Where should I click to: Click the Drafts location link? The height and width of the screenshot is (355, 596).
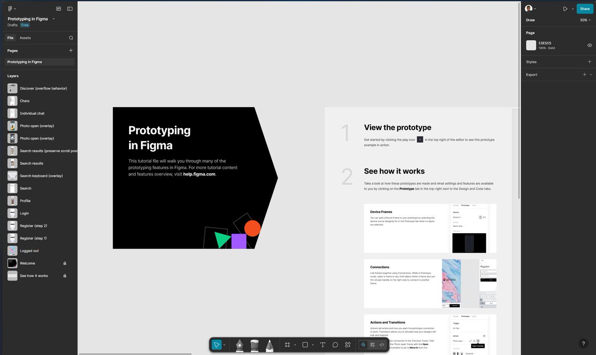12,25
